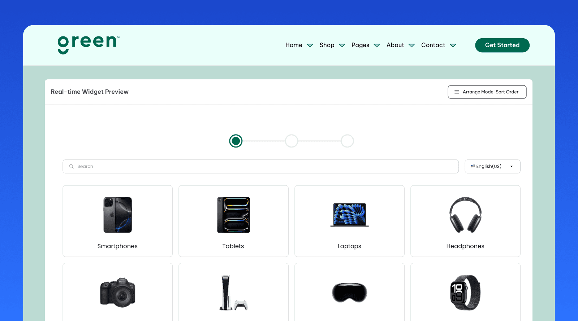The image size is (578, 321).
Task: Select the Headphones category image
Action: 465,215
